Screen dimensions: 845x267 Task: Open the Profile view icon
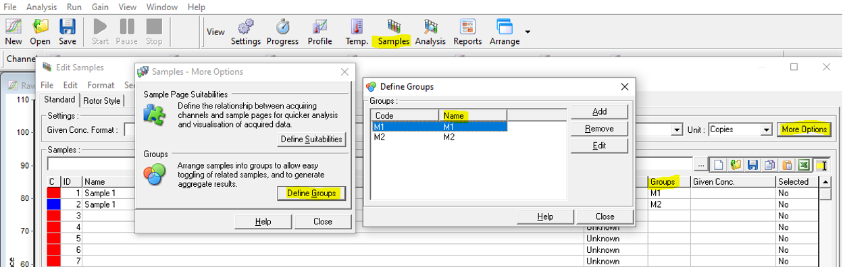(320, 32)
